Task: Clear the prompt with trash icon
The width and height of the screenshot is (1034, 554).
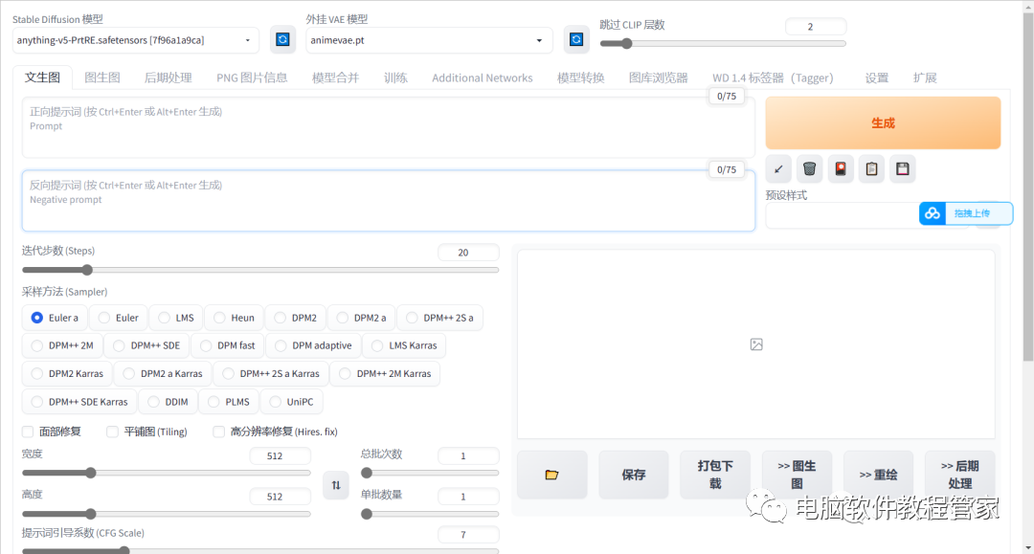Action: (809, 168)
